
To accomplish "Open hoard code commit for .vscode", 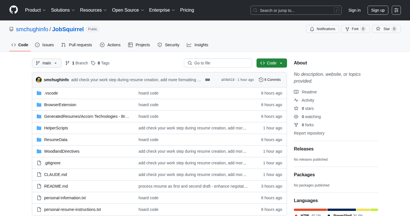I will (x=148, y=93).
